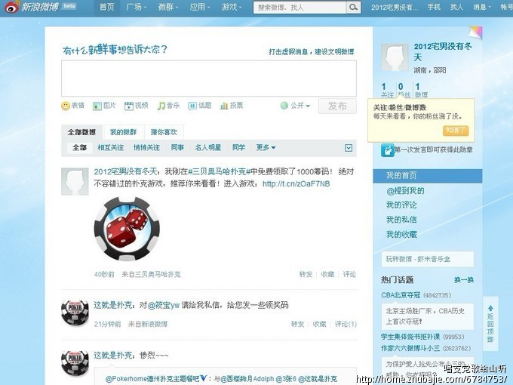Add a picture with 图片 icon

tap(97, 106)
